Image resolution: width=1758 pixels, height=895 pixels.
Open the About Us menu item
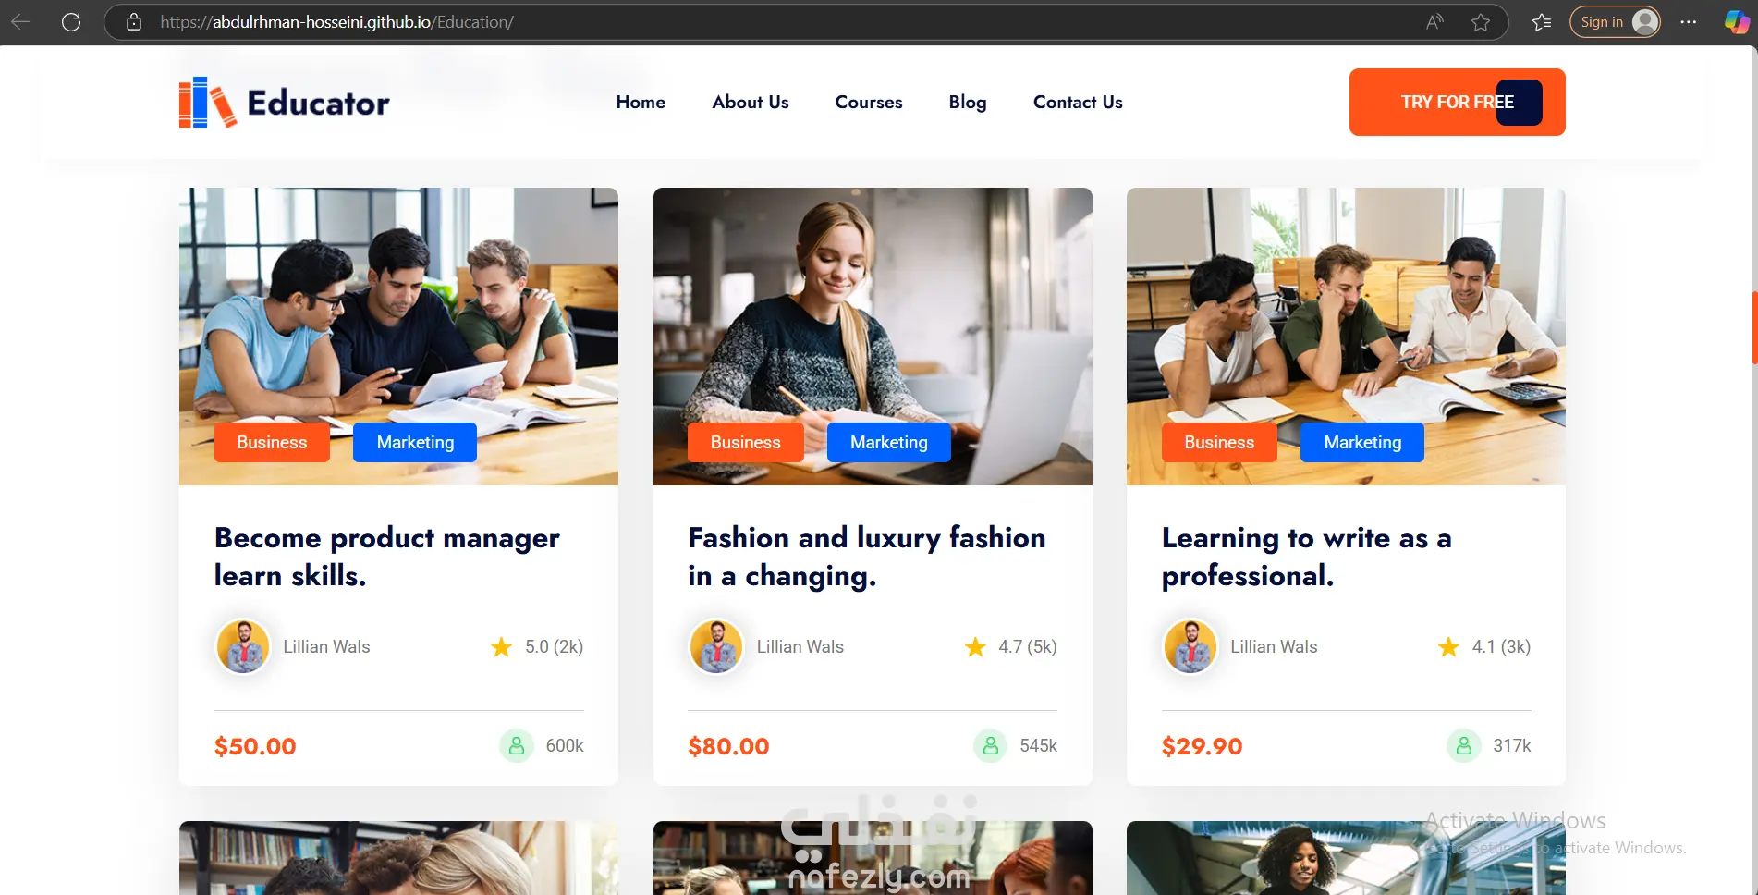tap(751, 102)
